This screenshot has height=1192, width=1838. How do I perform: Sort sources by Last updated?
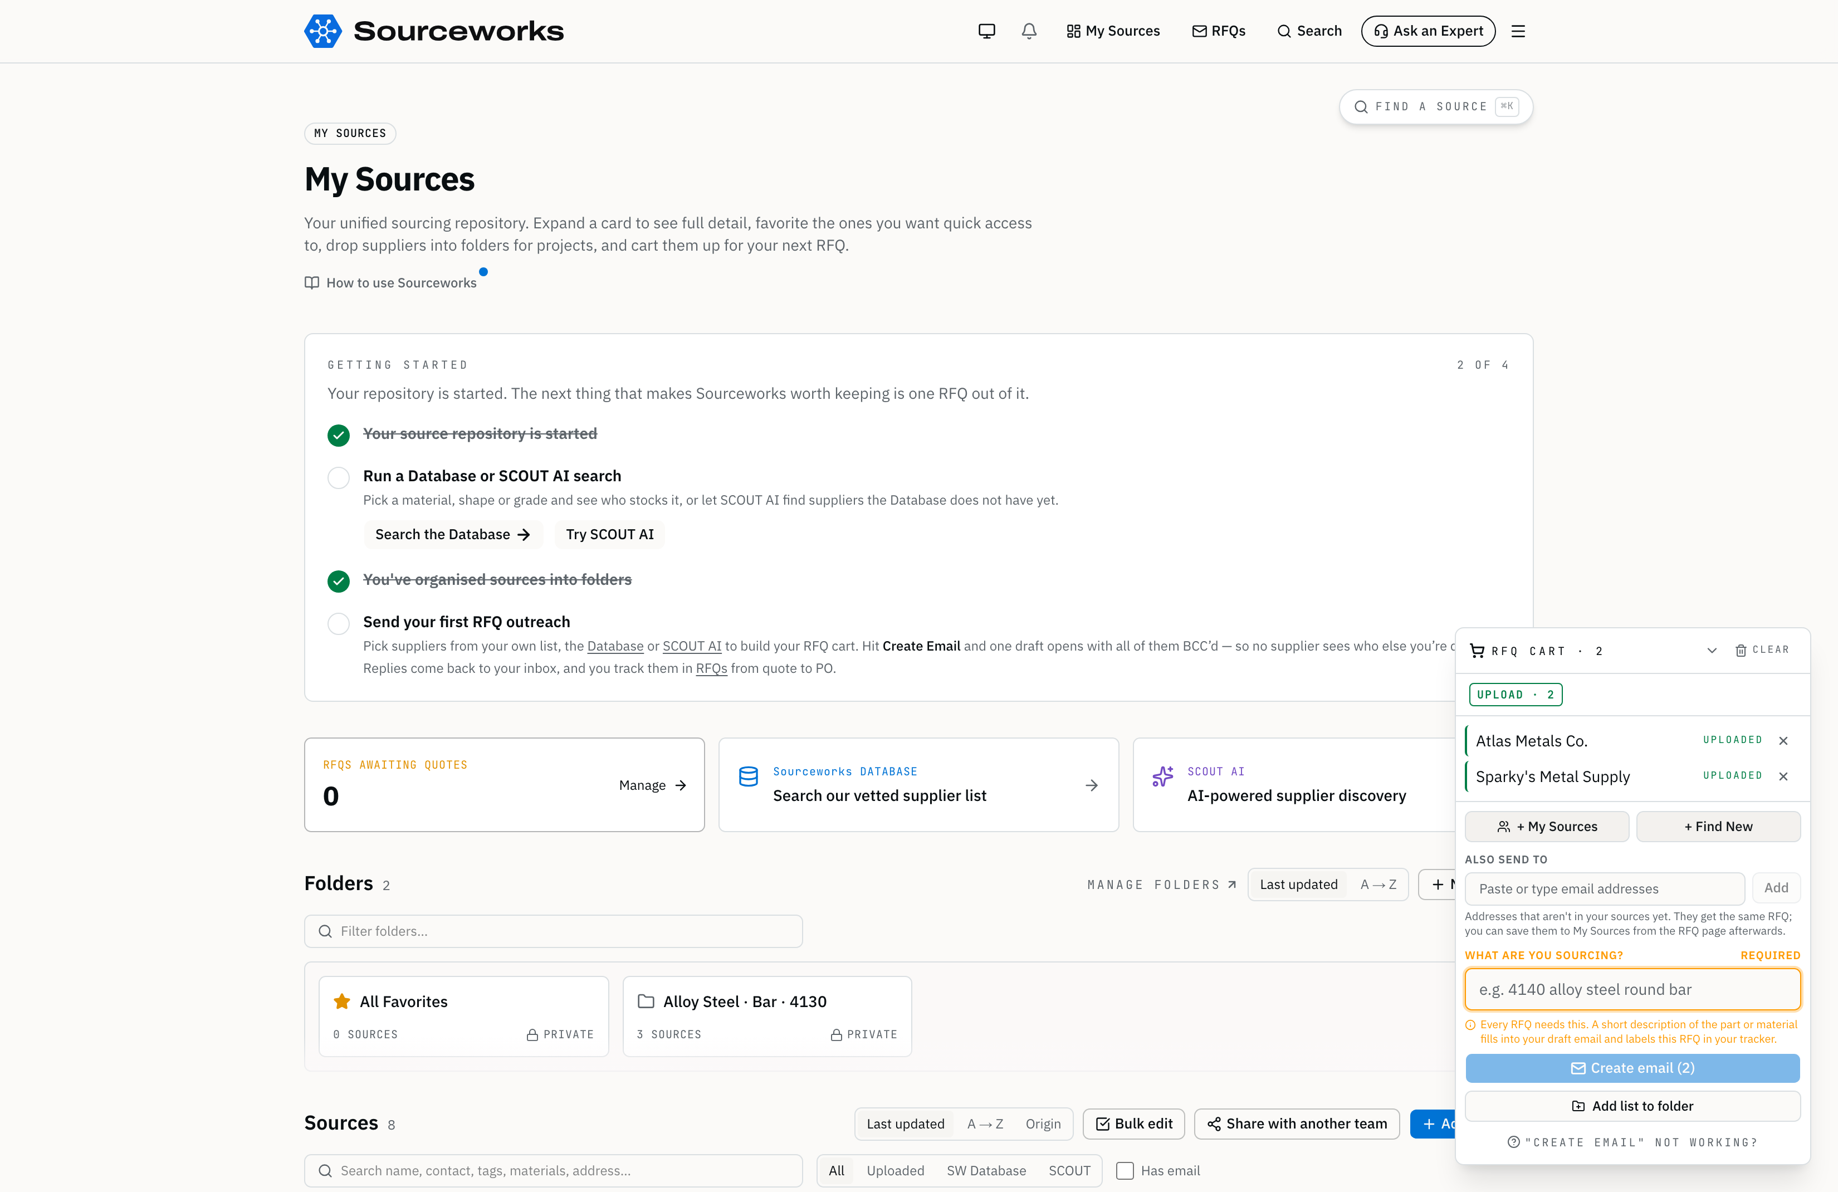coord(905,1124)
